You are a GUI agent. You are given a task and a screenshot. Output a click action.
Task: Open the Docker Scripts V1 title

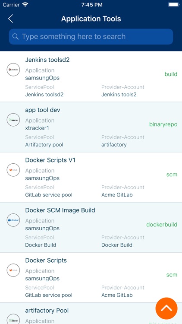click(x=50, y=160)
